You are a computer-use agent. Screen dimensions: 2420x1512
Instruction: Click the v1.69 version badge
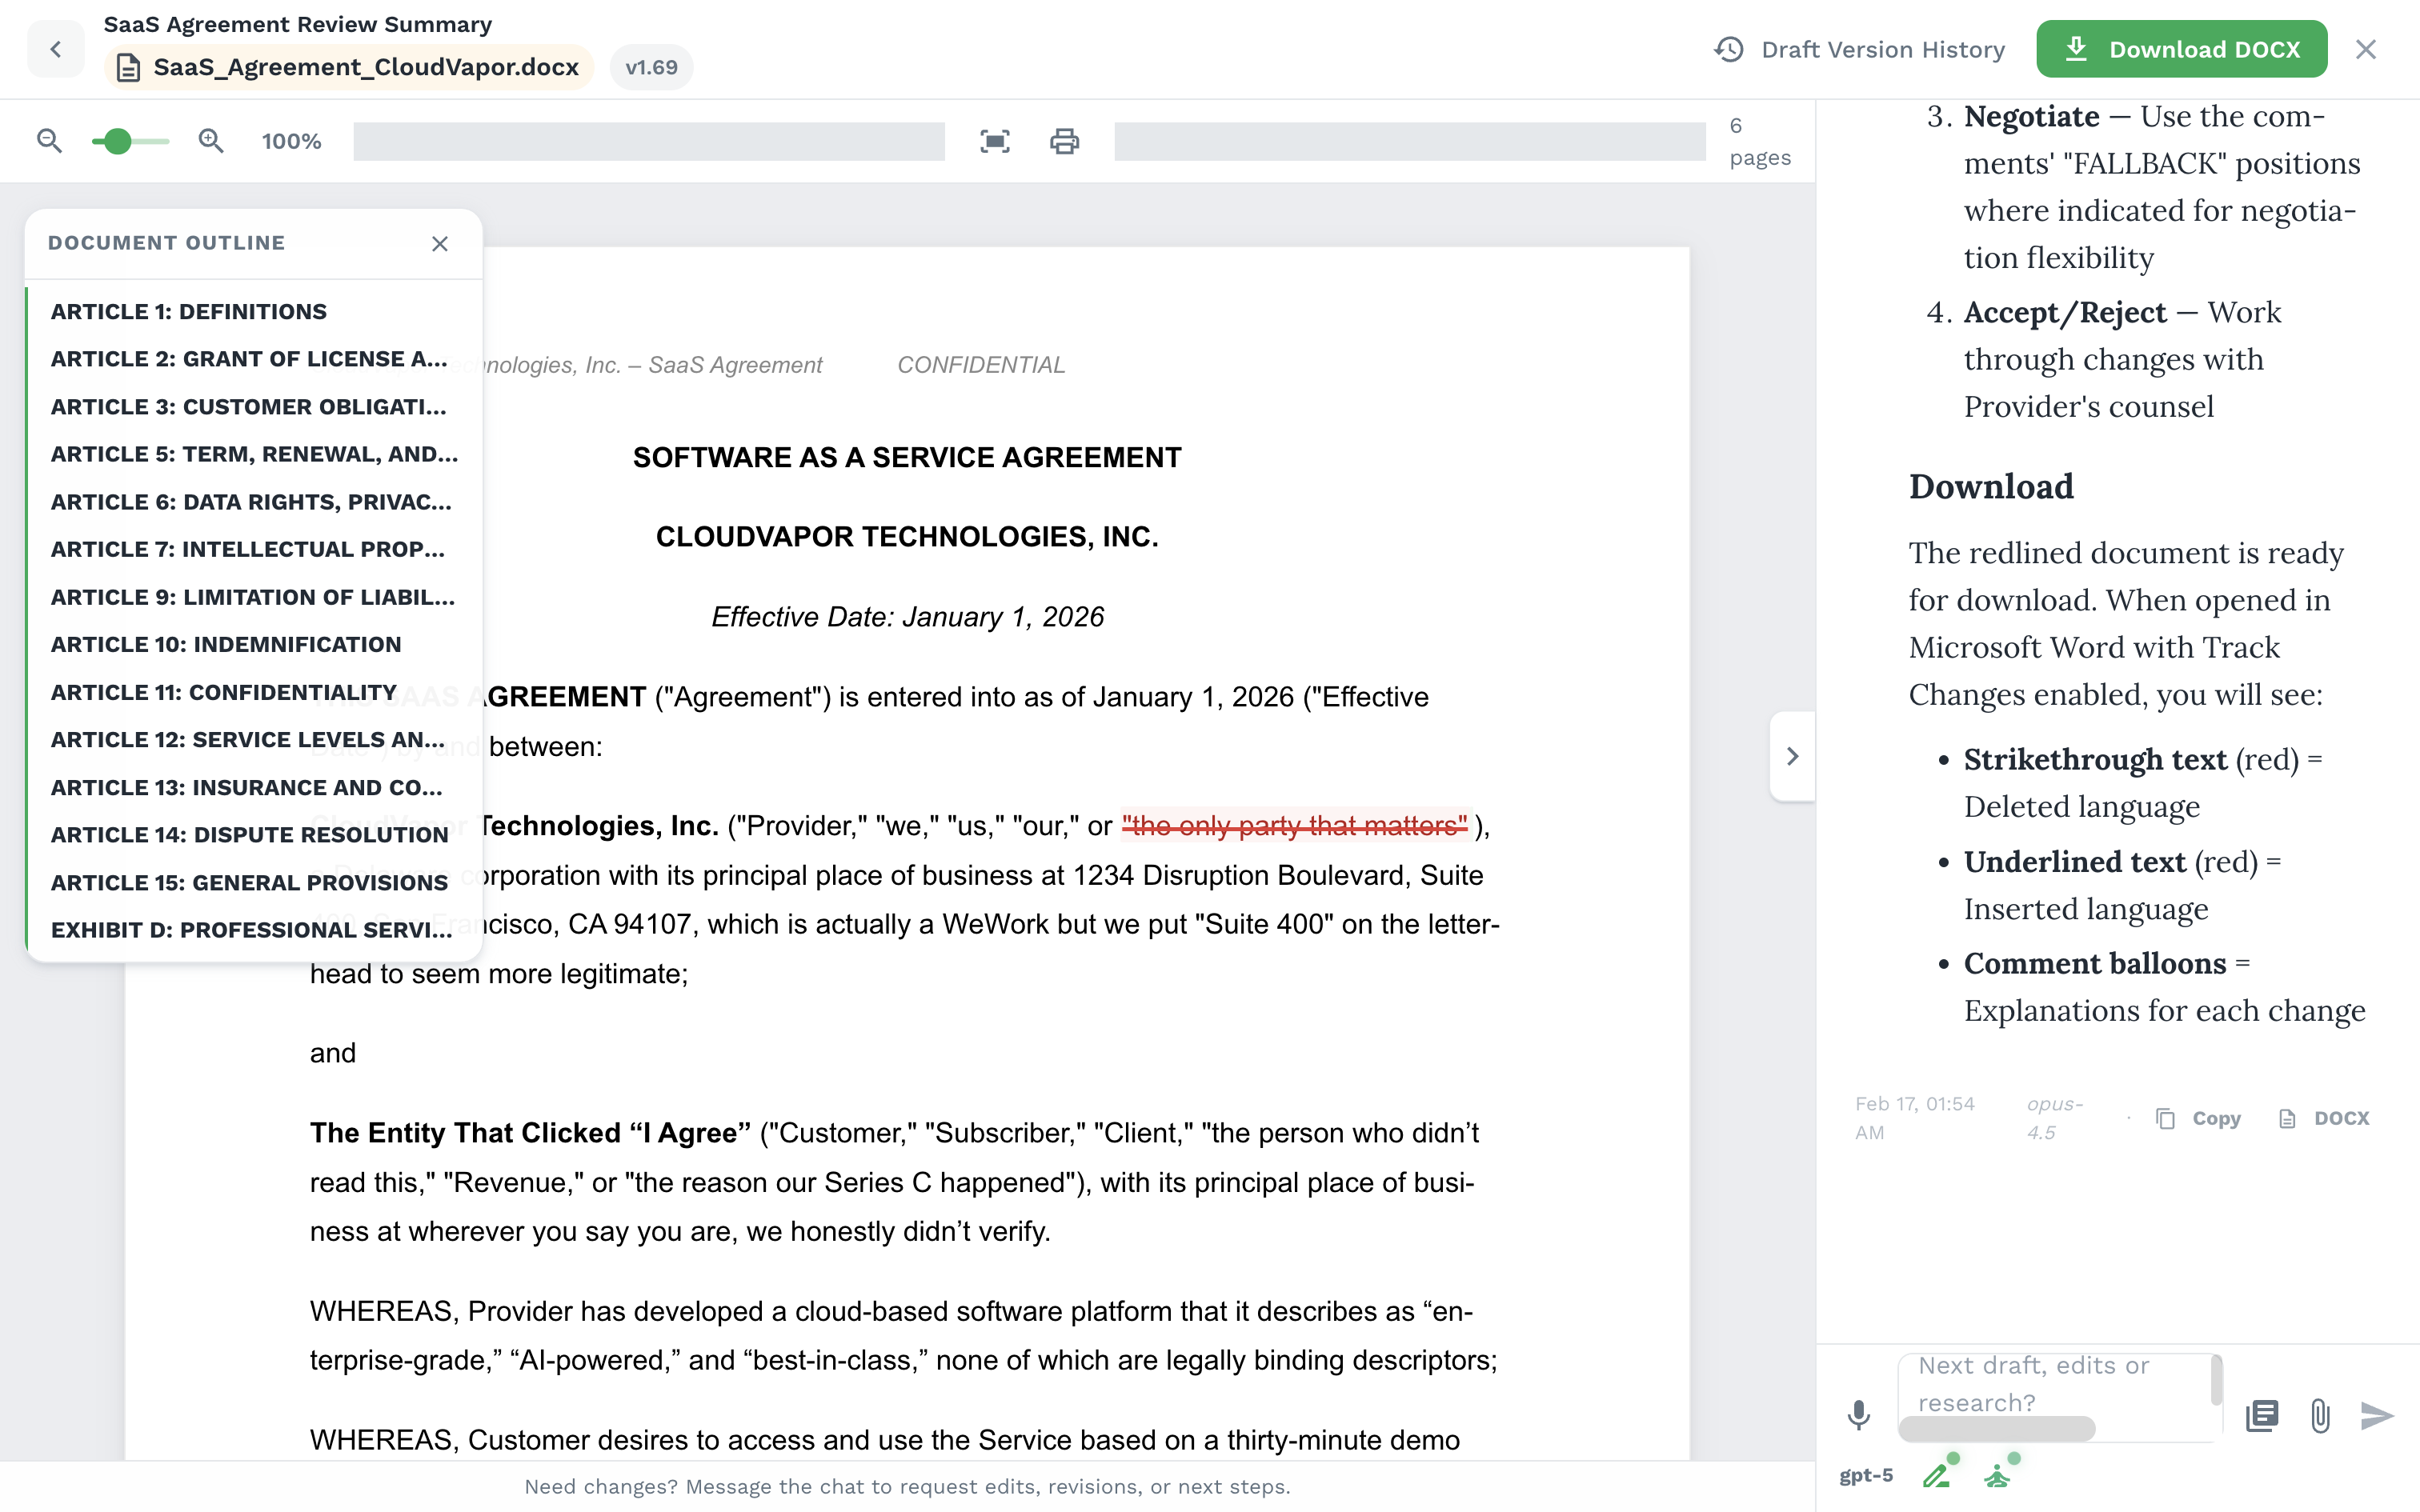[651, 67]
